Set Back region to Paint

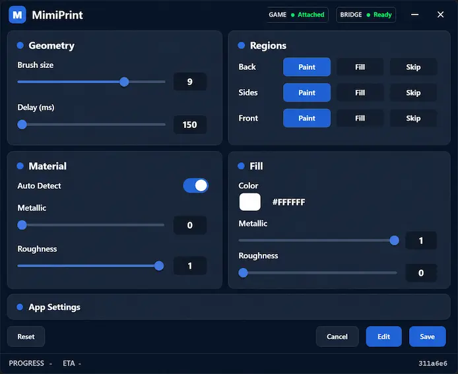pyautogui.click(x=307, y=67)
